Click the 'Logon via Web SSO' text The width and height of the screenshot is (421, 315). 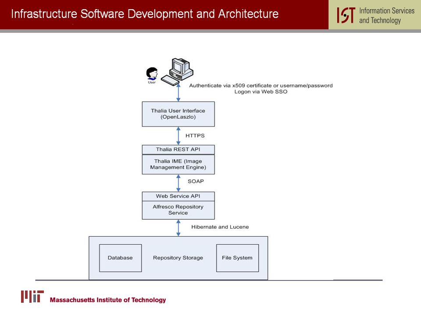[x=261, y=91]
